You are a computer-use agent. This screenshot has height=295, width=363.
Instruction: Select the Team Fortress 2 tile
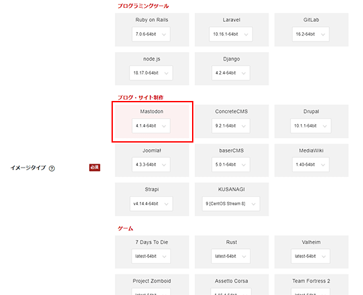click(x=312, y=284)
